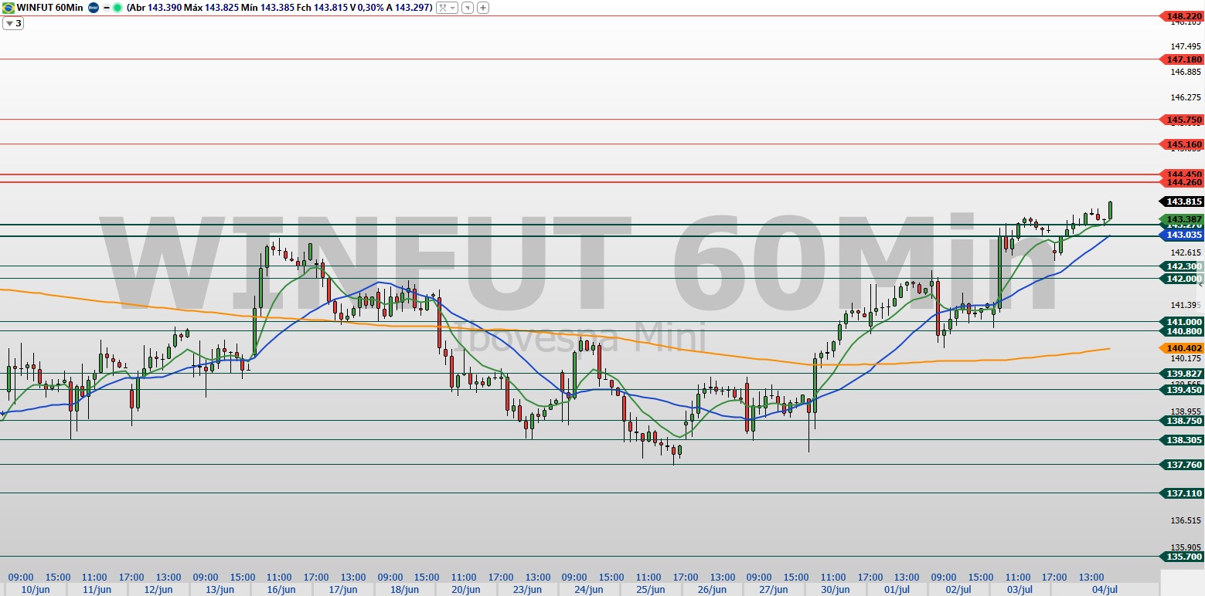
Task: Select the 148.220 red resistance price label
Action: coord(1183,15)
